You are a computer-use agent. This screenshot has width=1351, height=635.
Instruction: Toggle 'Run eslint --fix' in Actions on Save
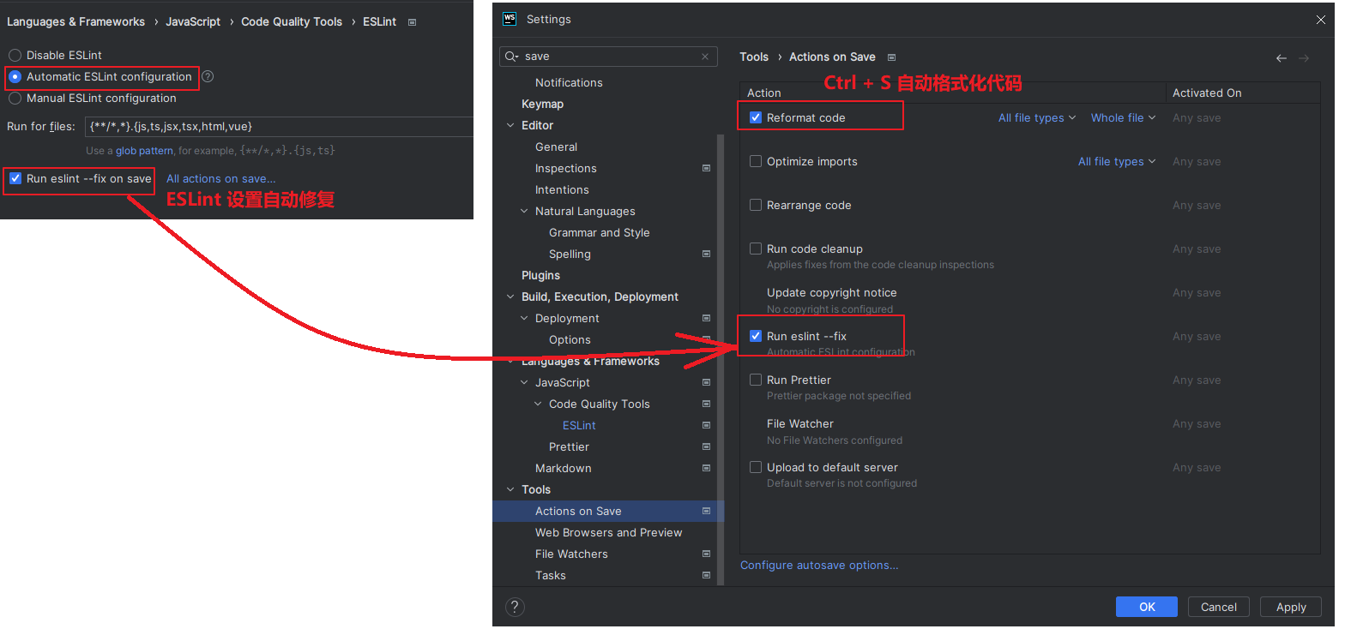pyautogui.click(x=756, y=336)
